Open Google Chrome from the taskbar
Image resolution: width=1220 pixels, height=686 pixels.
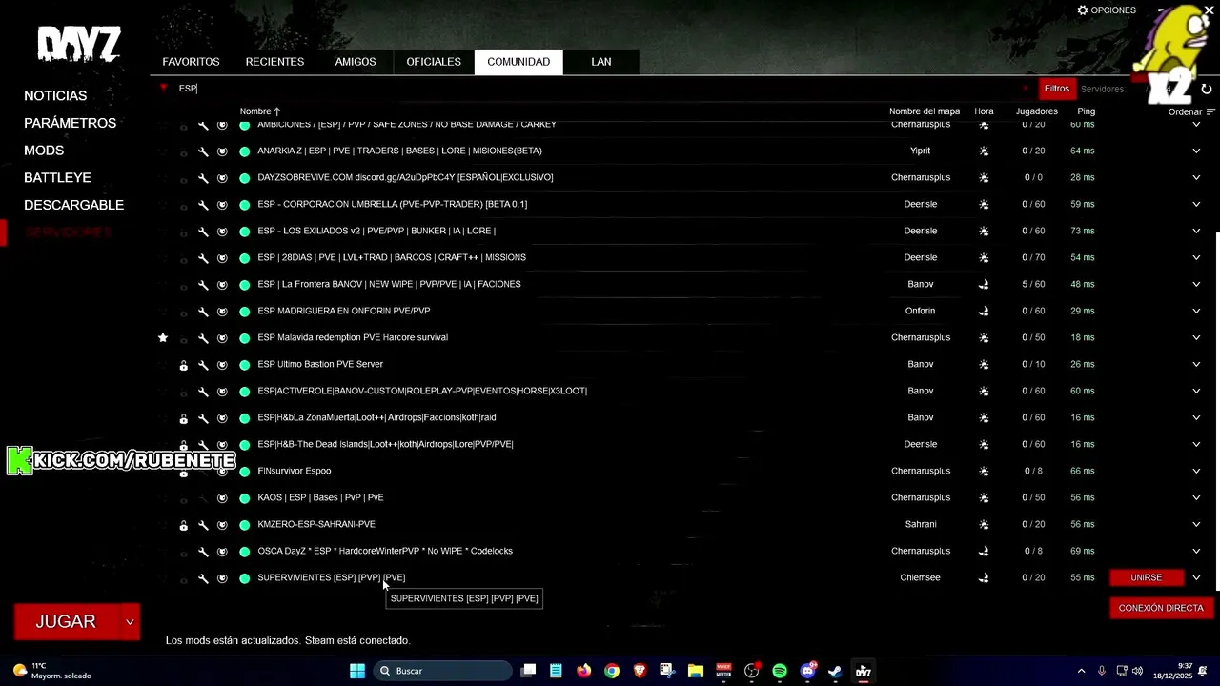pyautogui.click(x=612, y=671)
